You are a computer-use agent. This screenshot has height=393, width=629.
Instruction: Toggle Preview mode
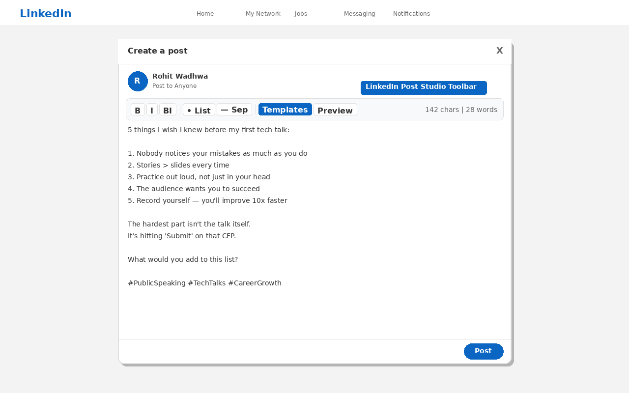(335, 110)
